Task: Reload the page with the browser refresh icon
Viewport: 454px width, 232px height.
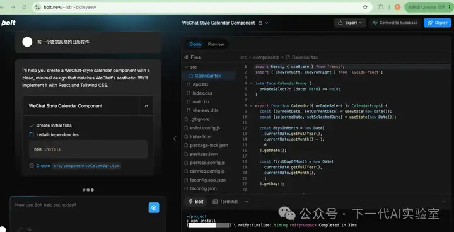Action: pyautogui.click(x=25, y=7)
